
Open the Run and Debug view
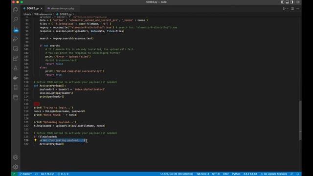point(15,39)
